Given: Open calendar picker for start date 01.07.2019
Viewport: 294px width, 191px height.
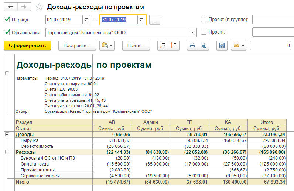Looking at the screenshot, I should [x=86, y=20].
